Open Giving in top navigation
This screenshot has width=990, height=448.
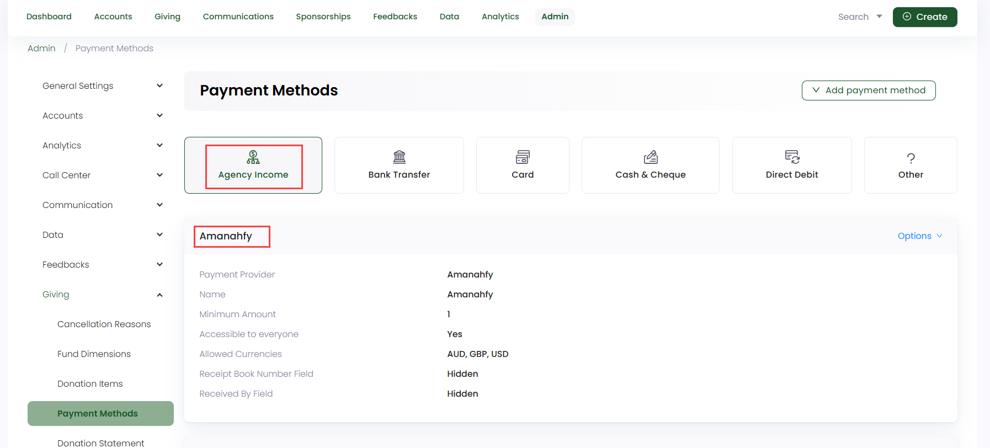pyautogui.click(x=167, y=17)
